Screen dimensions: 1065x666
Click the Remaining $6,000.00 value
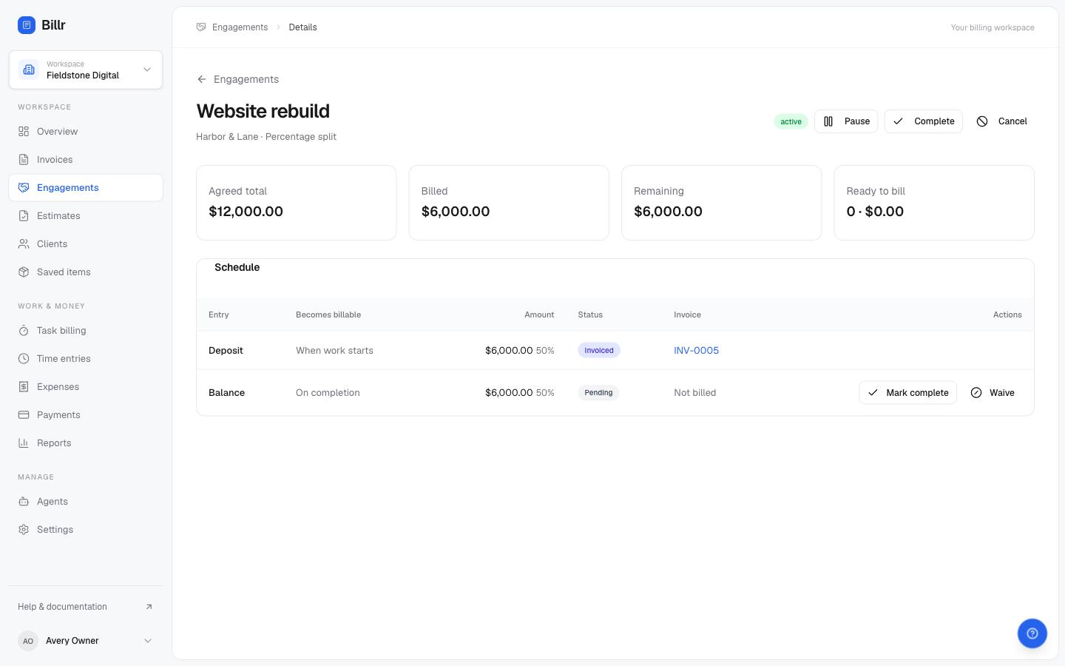pyautogui.click(x=668, y=212)
